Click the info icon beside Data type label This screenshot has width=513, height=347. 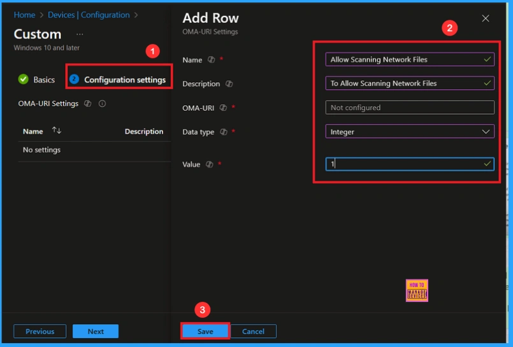(x=223, y=132)
